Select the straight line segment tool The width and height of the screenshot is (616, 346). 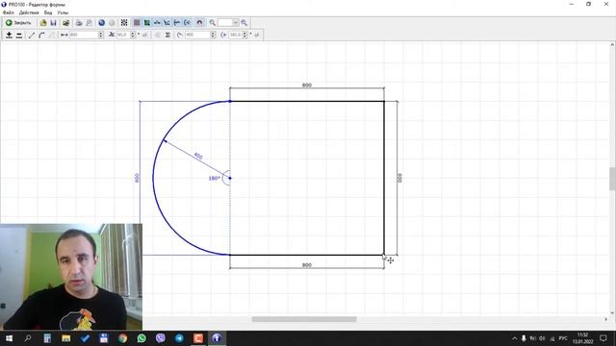pyautogui.click(x=32, y=35)
